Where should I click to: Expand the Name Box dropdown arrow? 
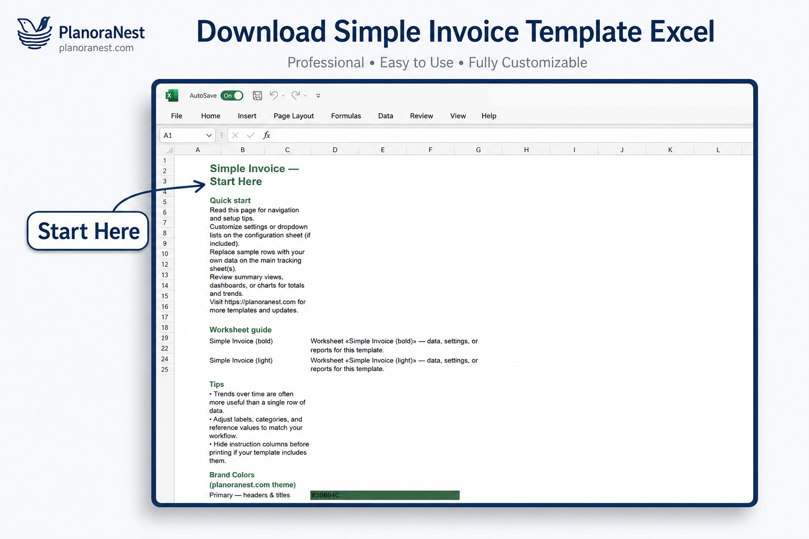[209, 135]
